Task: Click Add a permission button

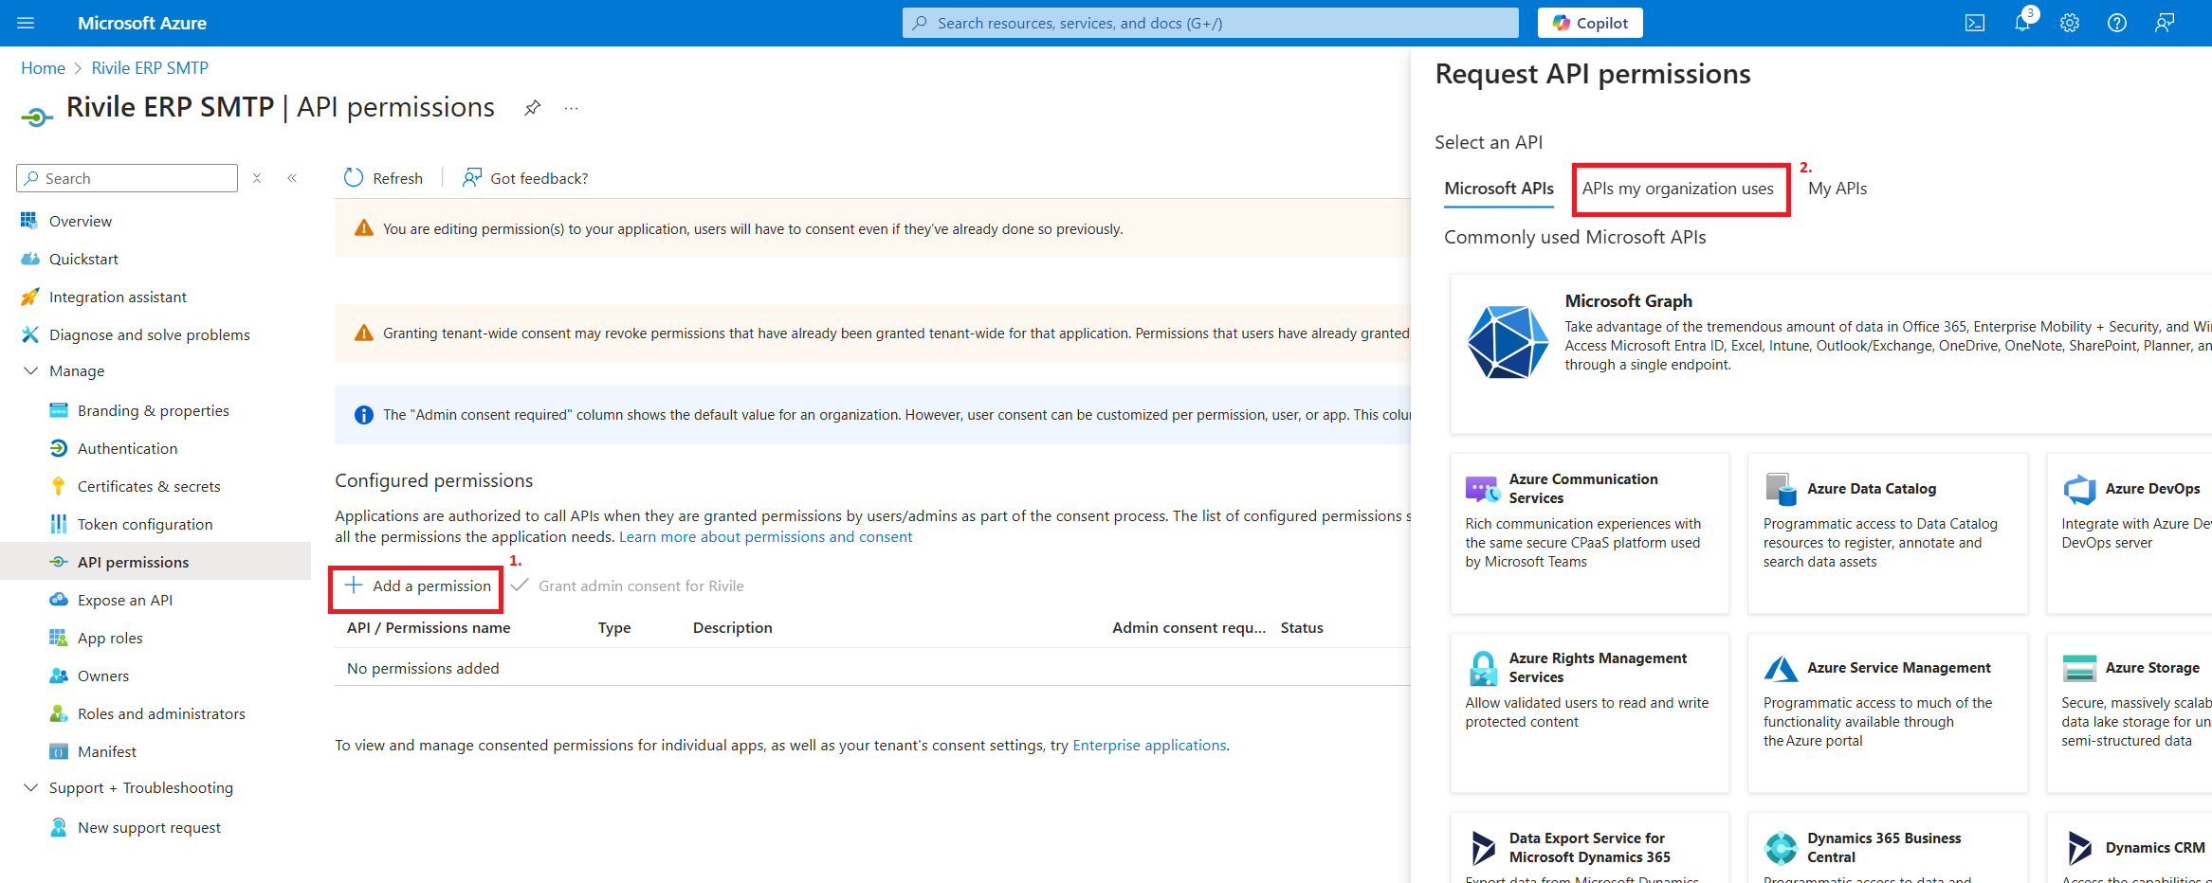Action: 418,586
